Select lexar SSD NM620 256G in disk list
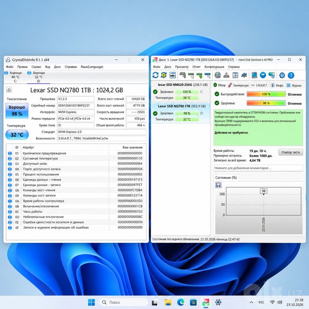This screenshot has width=309, height=309. 181,91
